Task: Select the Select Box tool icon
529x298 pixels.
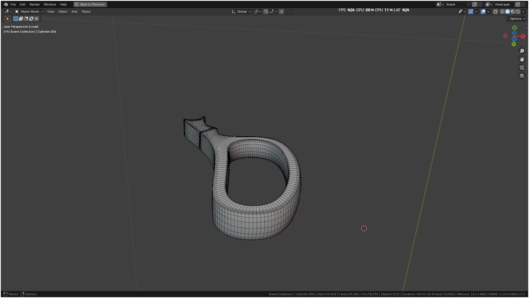Action: click(x=8, y=19)
